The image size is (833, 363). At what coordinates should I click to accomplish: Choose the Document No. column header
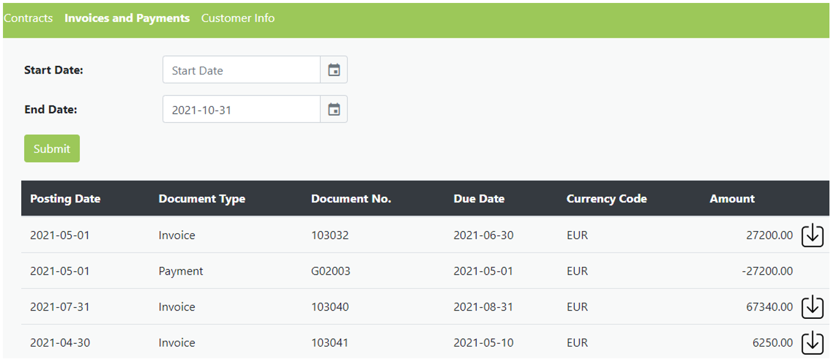(x=352, y=199)
